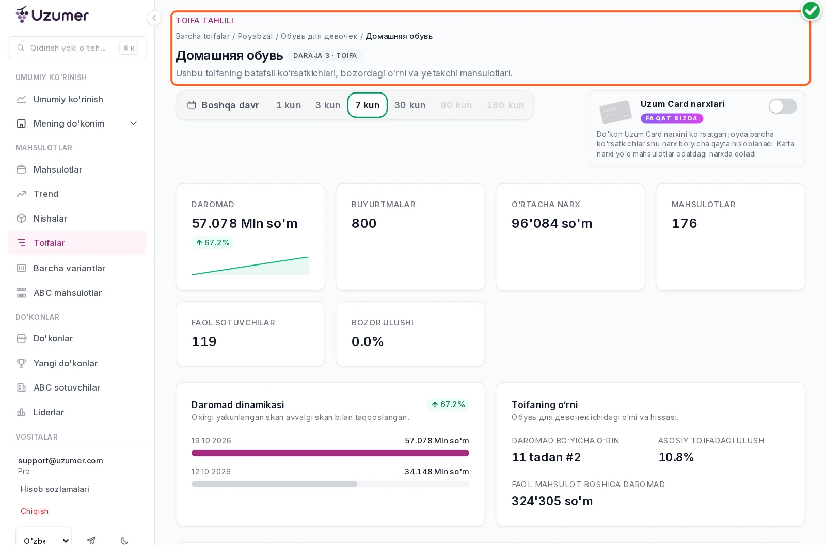
Task: Click support@uzumer.com account text
Action: (x=60, y=461)
